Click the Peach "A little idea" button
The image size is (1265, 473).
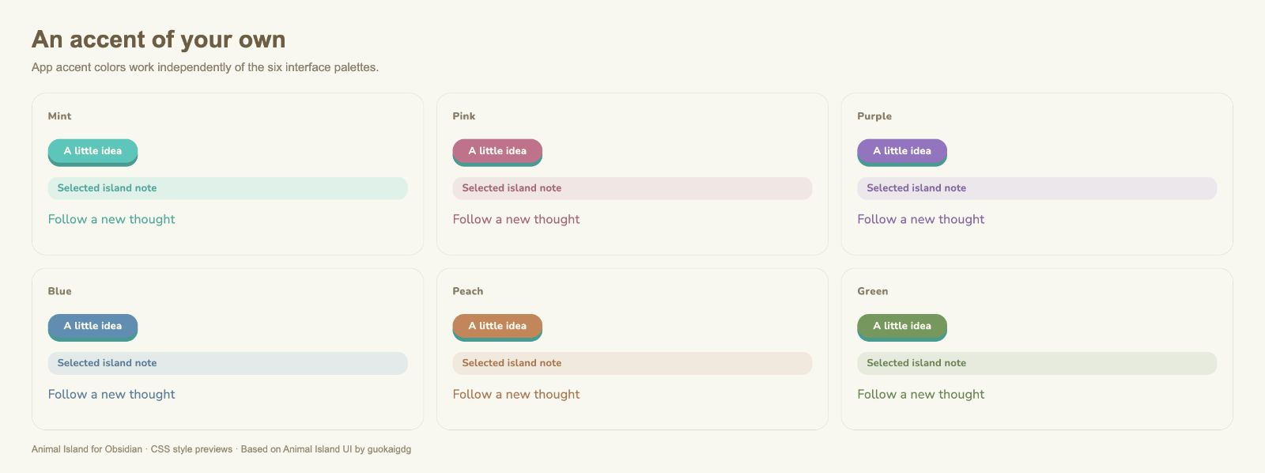(497, 327)
